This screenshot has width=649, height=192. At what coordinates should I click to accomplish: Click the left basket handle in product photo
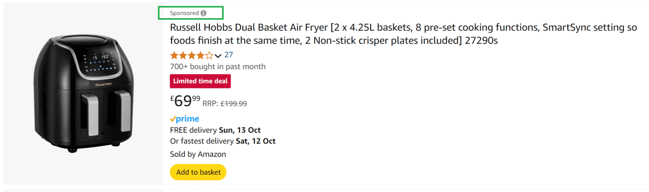click(92, 114)
